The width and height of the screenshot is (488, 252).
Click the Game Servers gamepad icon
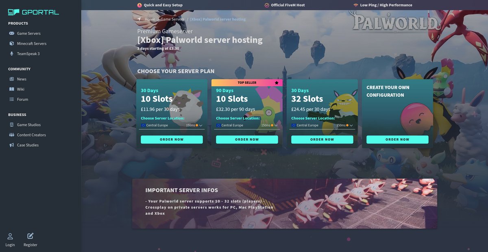tap(12, 33)
